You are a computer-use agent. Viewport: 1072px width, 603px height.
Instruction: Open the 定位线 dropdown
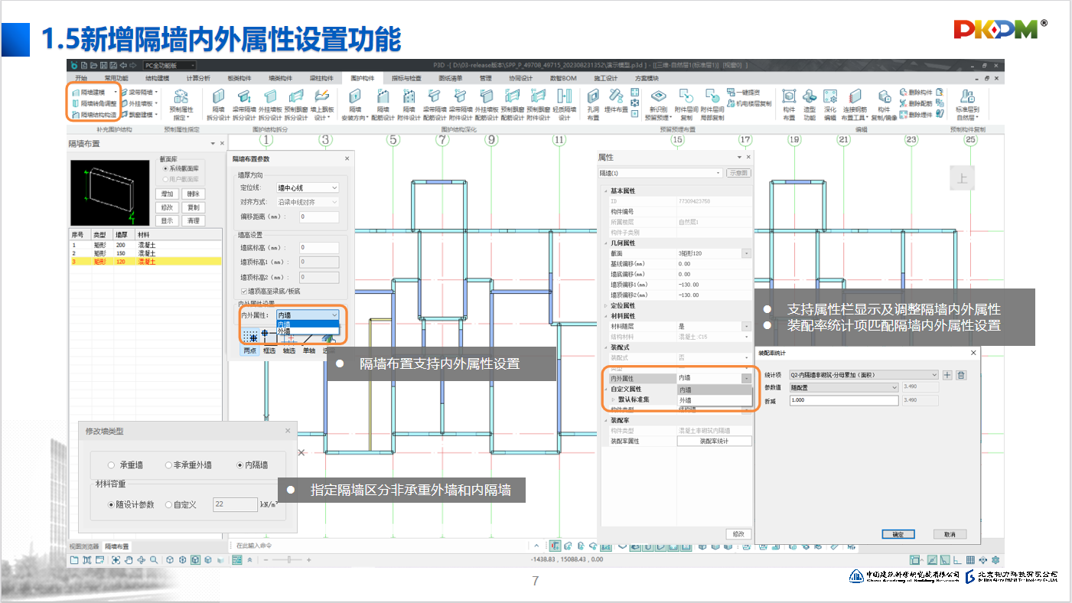tap(308, 187)
